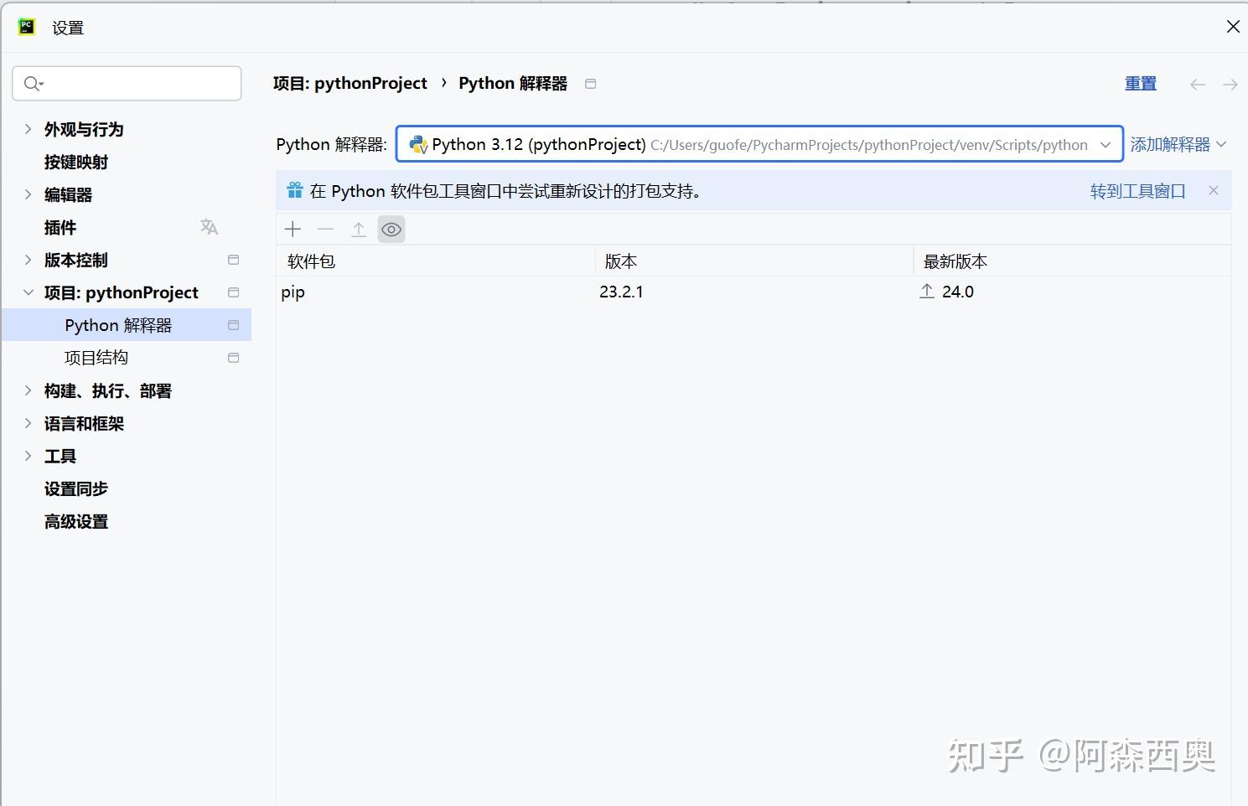Click the settings search field
The image size is (1248, 806).
(x=127, y=83)
